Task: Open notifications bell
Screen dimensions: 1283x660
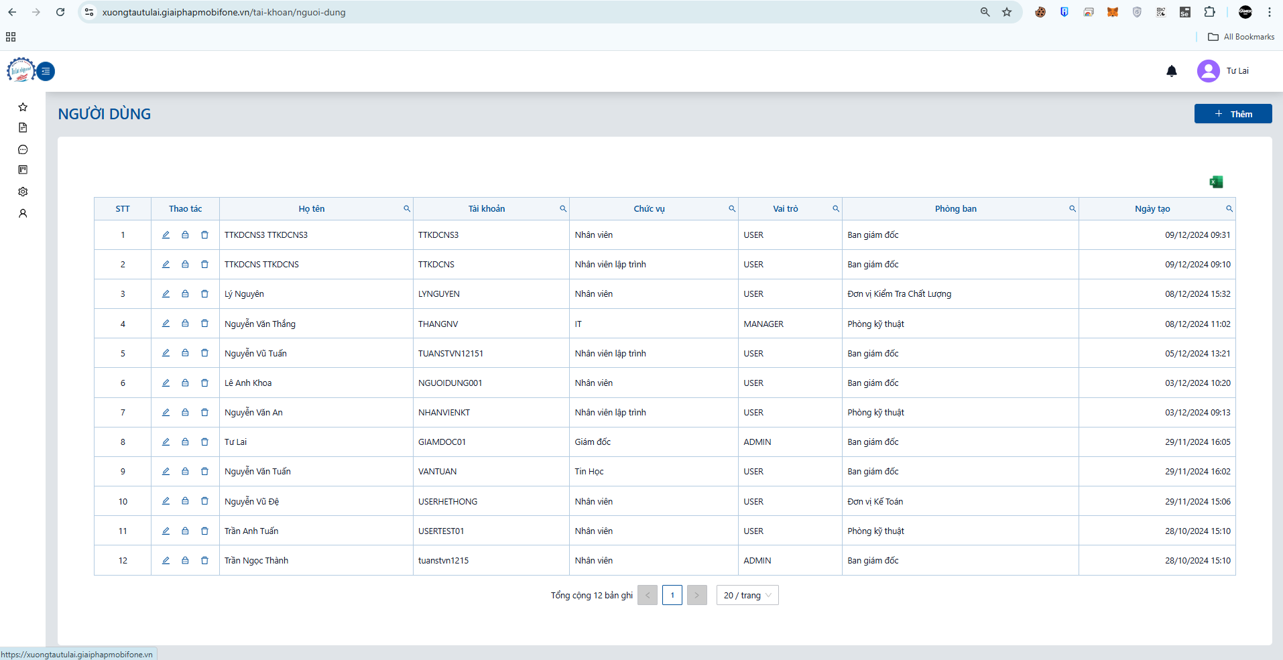Action: click(x=1172, y=71)
